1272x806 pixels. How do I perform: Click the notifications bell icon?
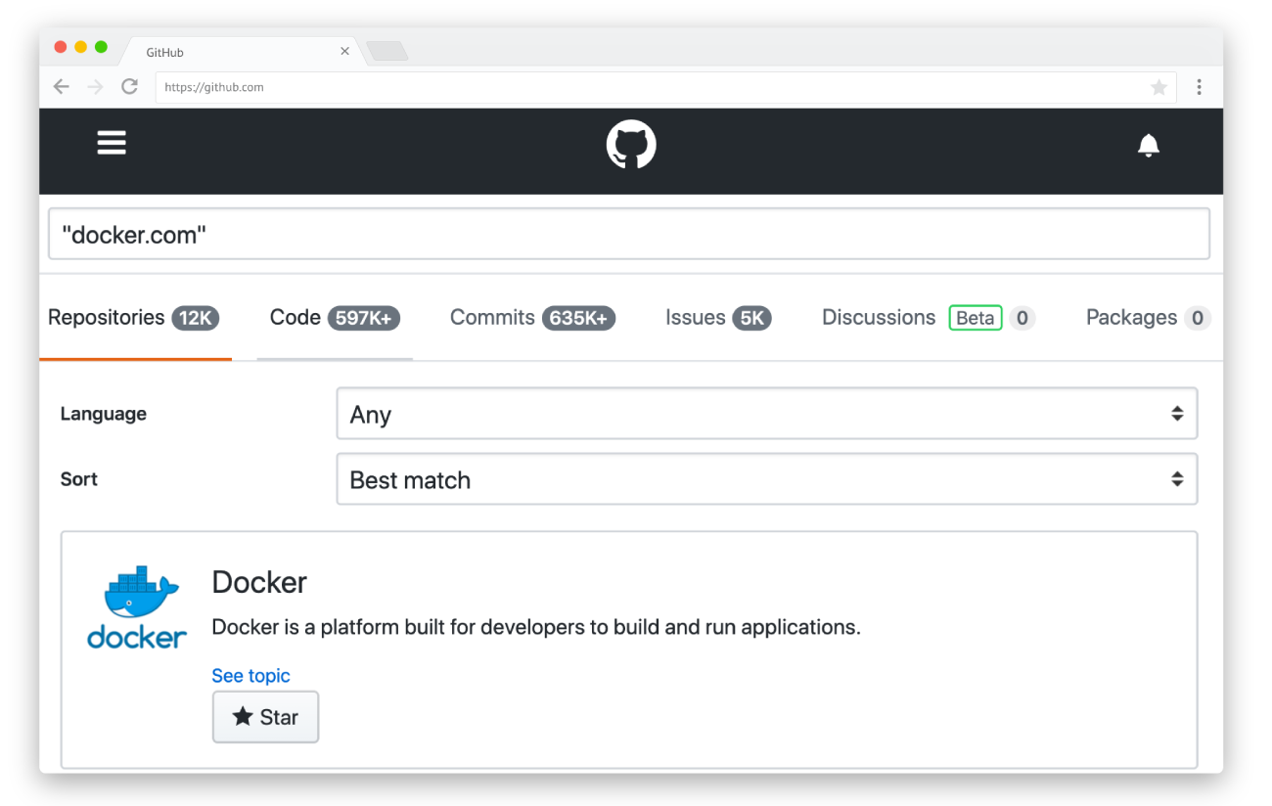click(x=1148, y=145)
